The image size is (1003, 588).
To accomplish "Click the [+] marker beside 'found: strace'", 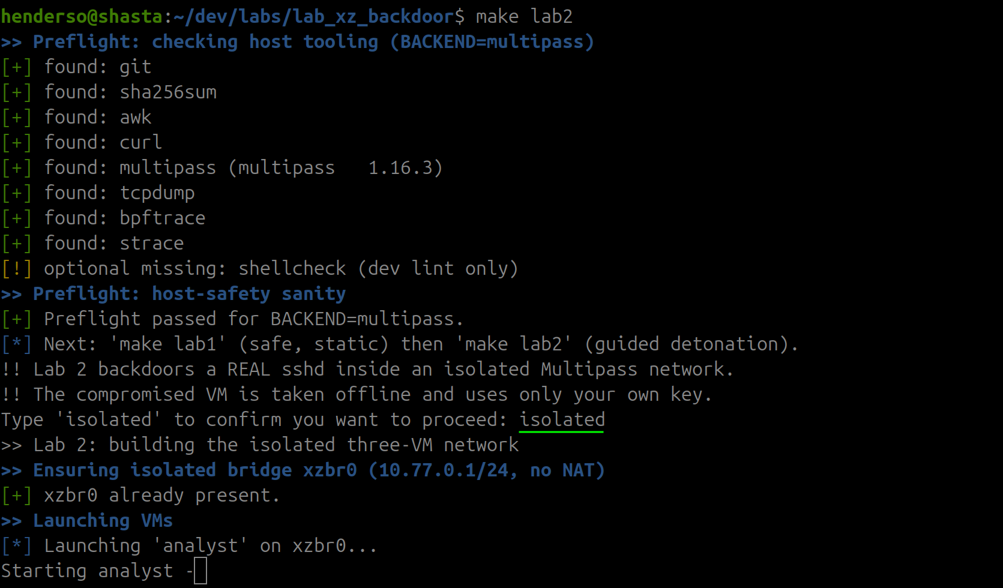I will coord(16,243).
